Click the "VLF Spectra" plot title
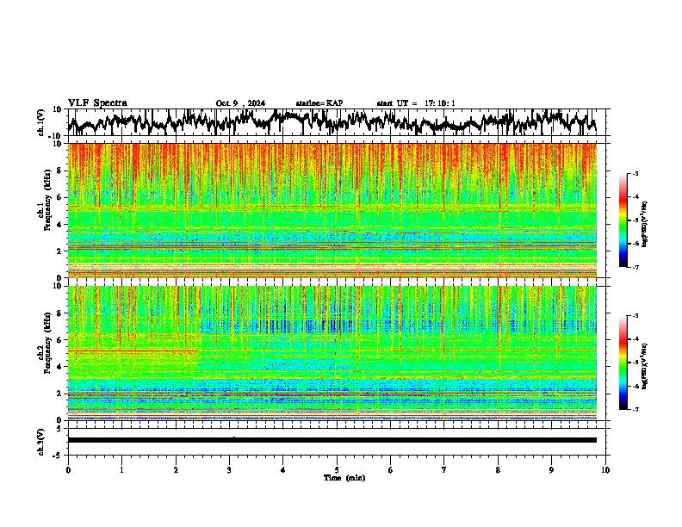 [97, 103]
